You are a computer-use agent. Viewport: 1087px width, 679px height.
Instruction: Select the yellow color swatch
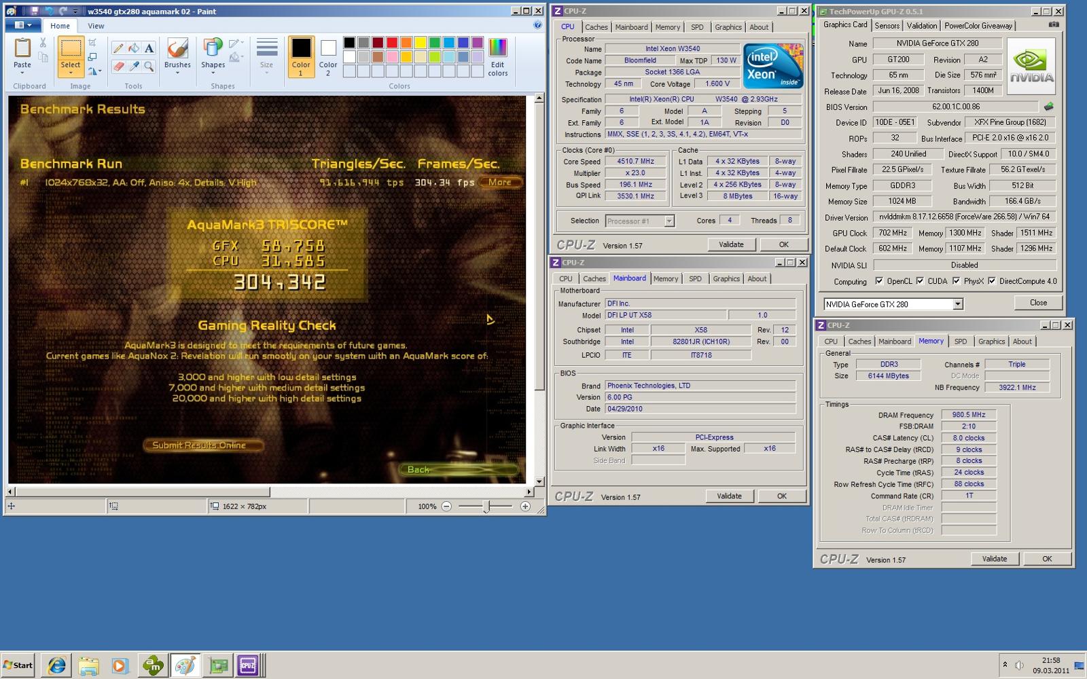tap(421, 42)
